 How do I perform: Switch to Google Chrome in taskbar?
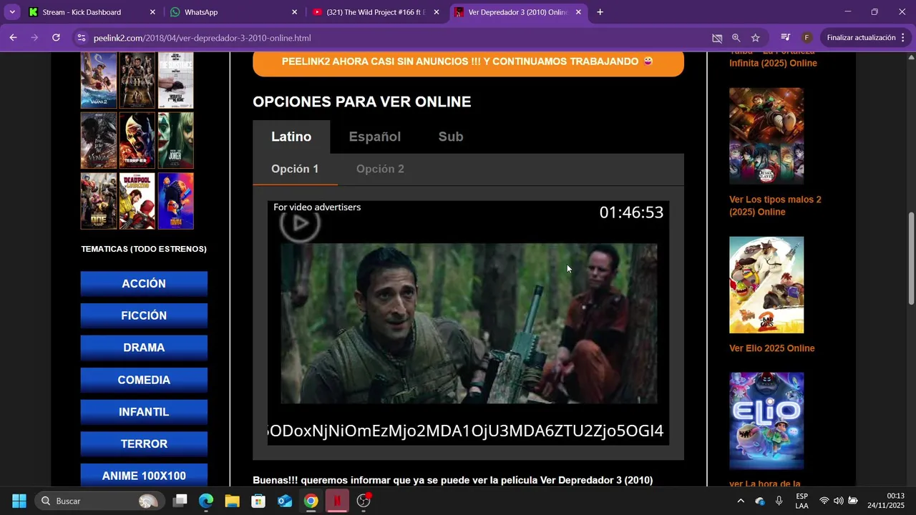(311, 501)
